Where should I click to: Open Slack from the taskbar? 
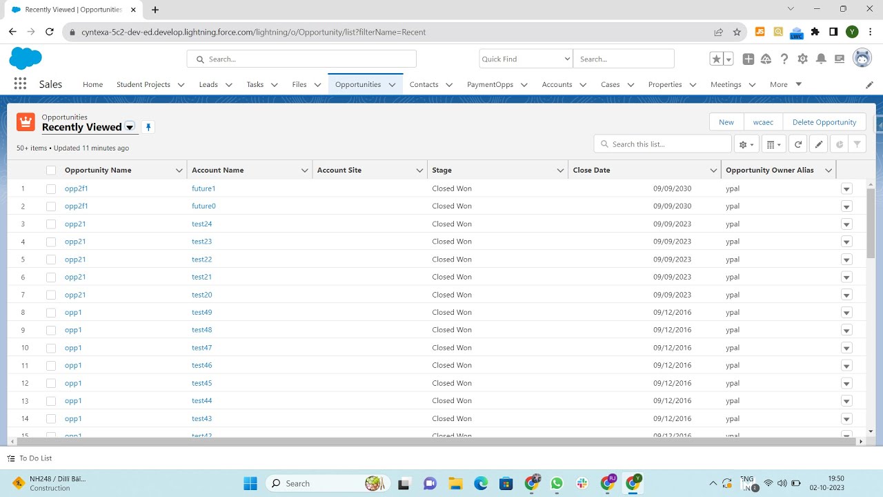coord(582,483)
